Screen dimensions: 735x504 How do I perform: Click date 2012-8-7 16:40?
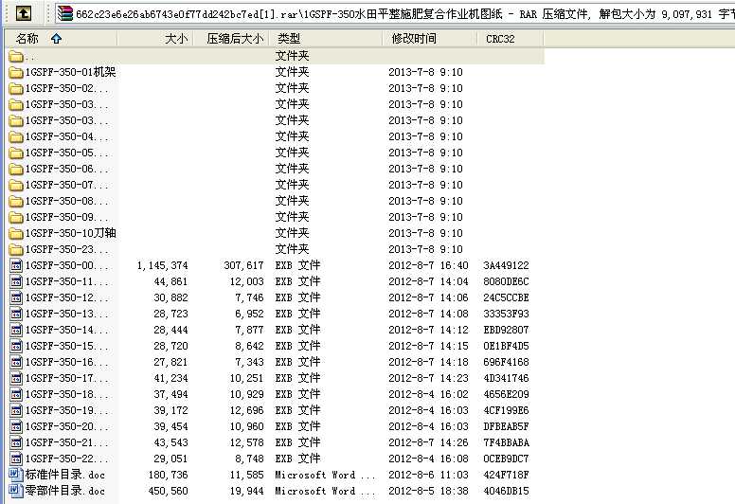pyautogui.click(x=428, y=266)
